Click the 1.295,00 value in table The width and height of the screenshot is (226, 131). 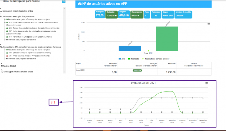click(x=171, y=72)
